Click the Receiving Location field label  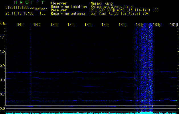coord(69,7)
